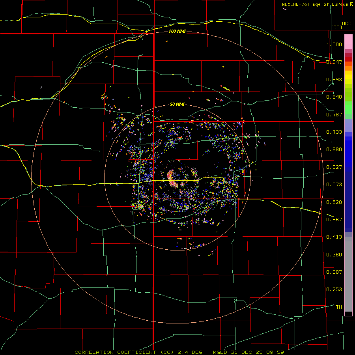Click the TH threshold label

click(339, 307)
